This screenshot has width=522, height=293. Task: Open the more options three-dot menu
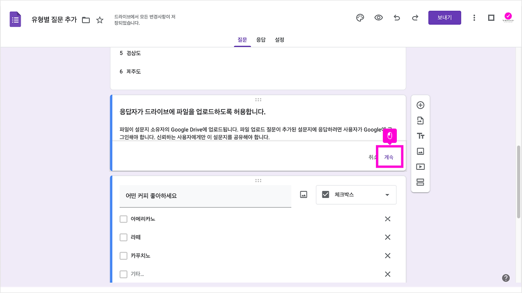point(474,17)
